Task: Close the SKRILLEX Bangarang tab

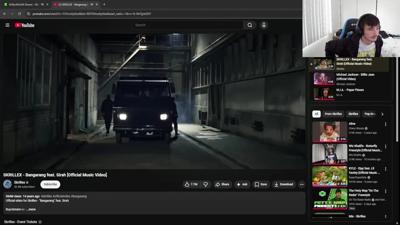Action: click(97, 4)
